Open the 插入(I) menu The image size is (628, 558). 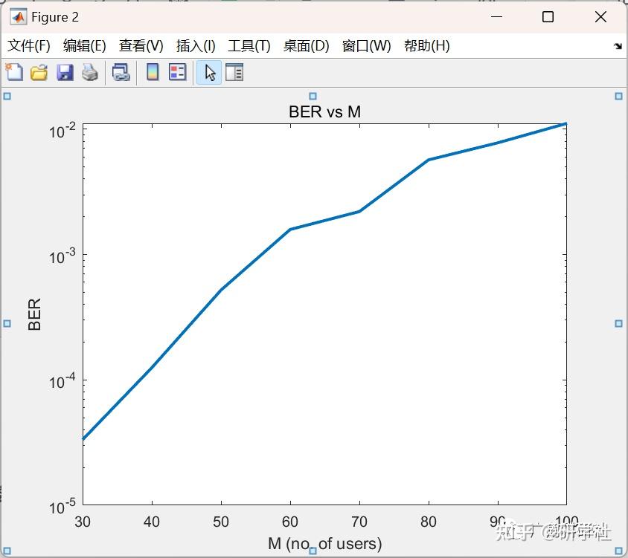[196, 45]
